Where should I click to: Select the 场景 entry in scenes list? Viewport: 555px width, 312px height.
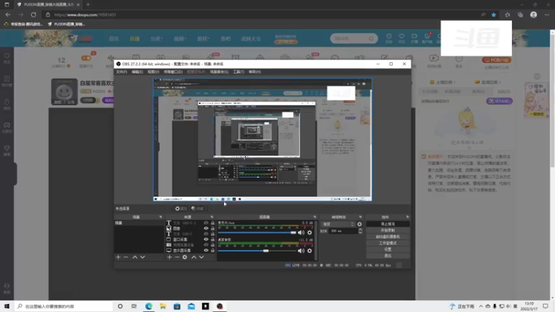139,223
